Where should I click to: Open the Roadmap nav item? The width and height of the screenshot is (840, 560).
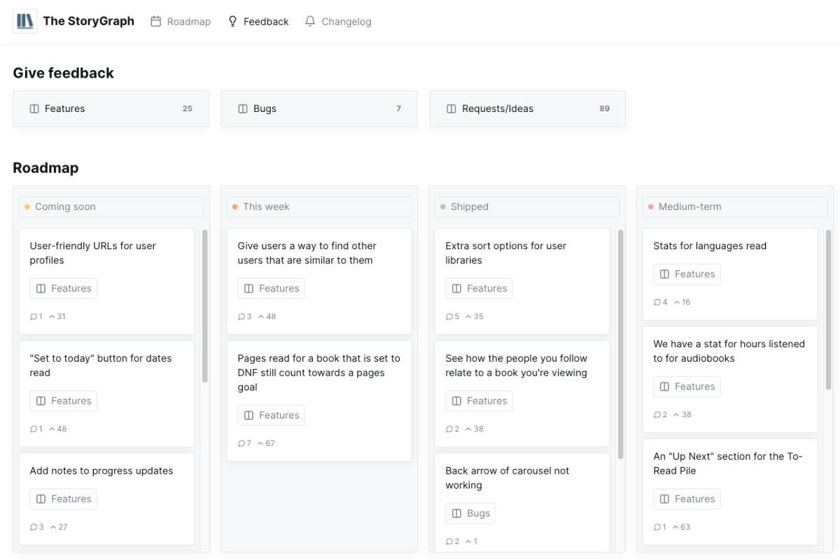click(181, 22)
